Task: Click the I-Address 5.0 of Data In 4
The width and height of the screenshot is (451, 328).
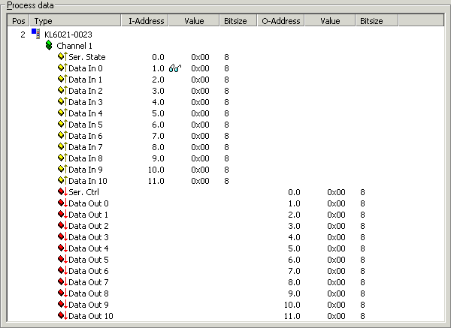Action: coord(158,113)
